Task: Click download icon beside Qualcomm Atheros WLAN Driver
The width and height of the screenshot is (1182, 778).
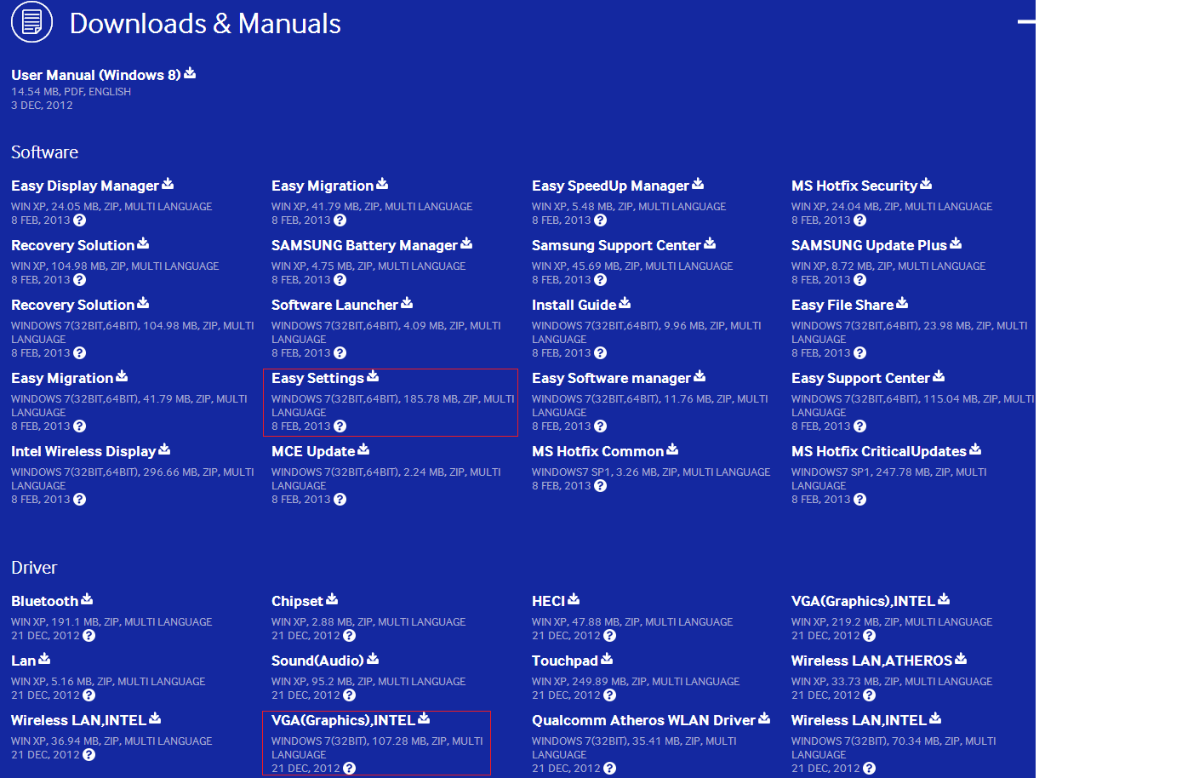Action: click(764, 718)
